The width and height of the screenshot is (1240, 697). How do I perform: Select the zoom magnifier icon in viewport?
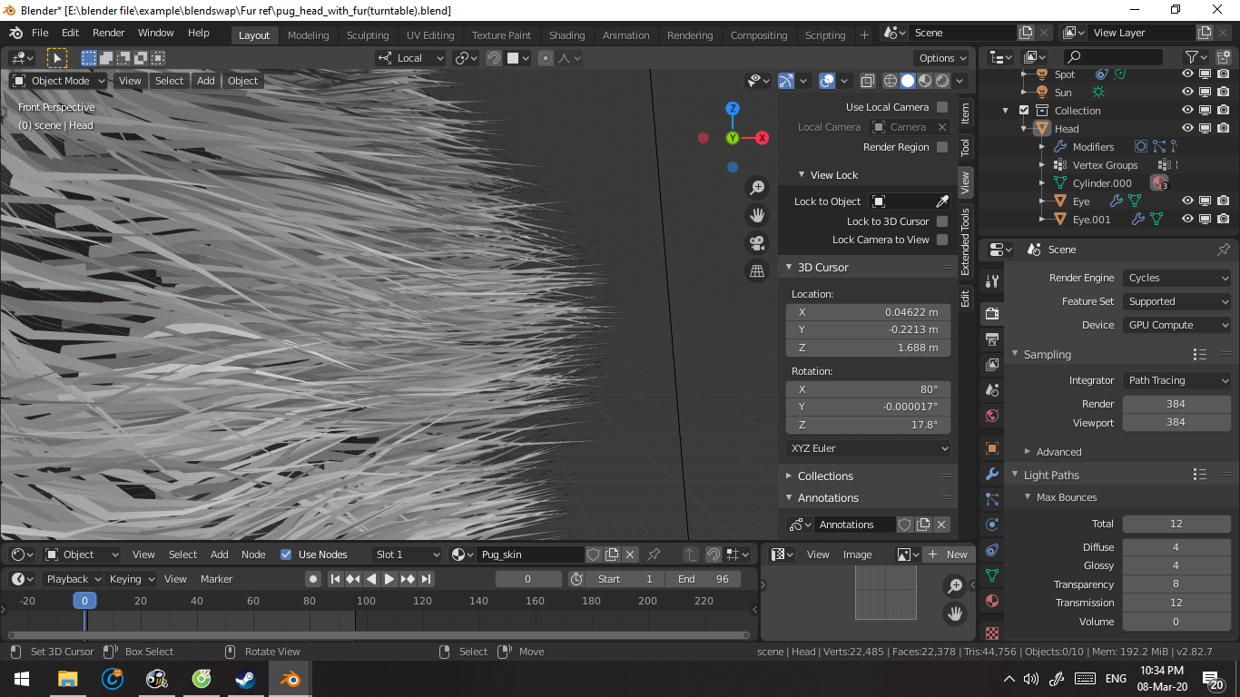click(757, 187)
